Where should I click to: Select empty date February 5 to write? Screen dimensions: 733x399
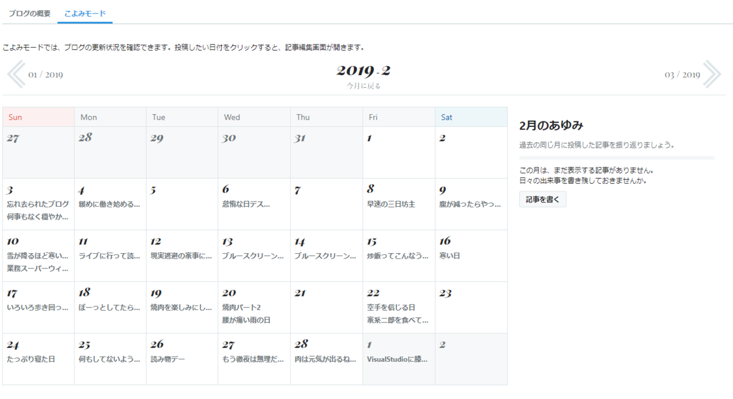coord(182,204)
